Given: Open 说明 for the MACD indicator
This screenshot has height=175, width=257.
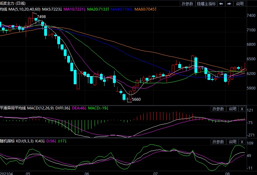Looking at the screenshot, I should tap(232, 109).
